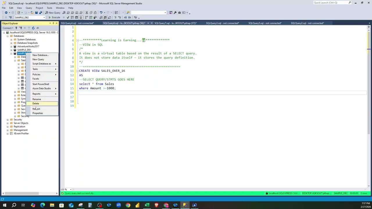Image resolution: width=372 pixels, height=209 pixels.
Task: Click the Undo arrow in the toolbar
Action: click(101, 12)
